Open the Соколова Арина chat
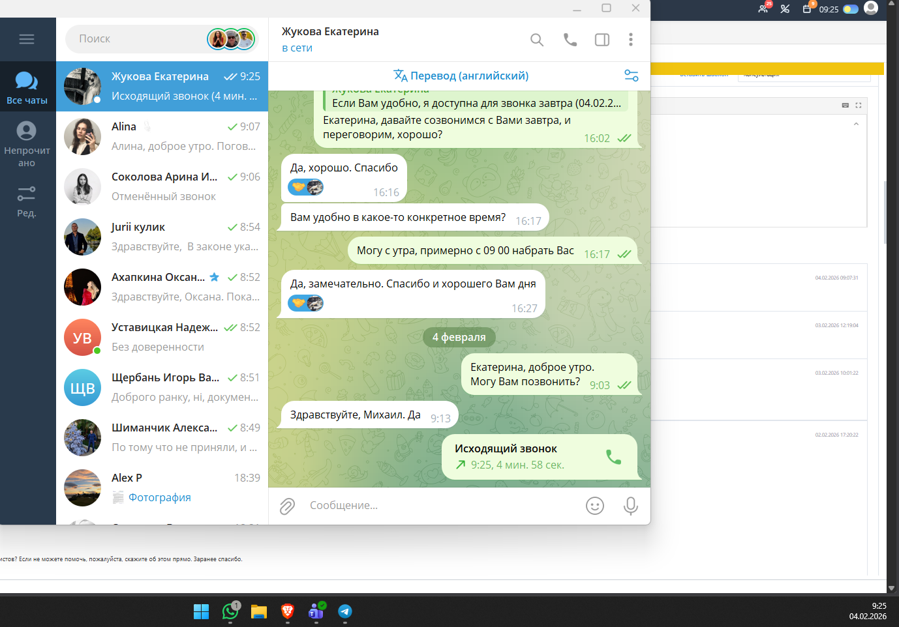 pos(162,186)
